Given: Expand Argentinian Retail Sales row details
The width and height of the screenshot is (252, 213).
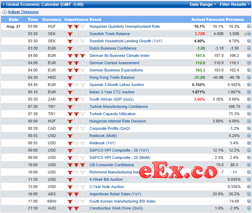Looking at the screenshot, I should (249, 194).
